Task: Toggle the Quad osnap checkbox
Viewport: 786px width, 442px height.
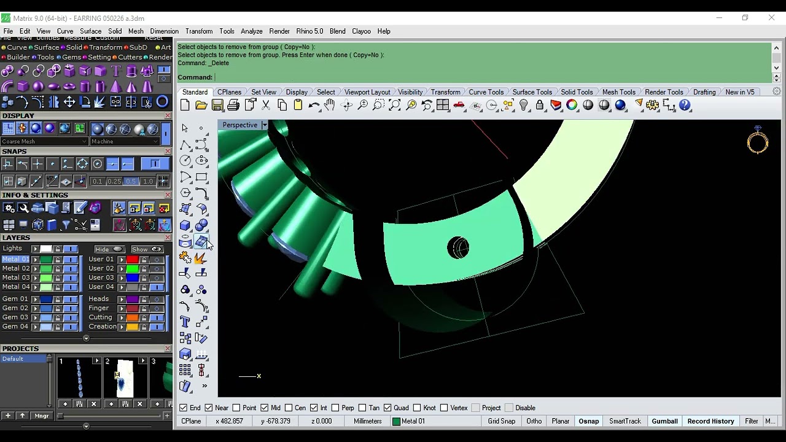Action: click(387, 408)
